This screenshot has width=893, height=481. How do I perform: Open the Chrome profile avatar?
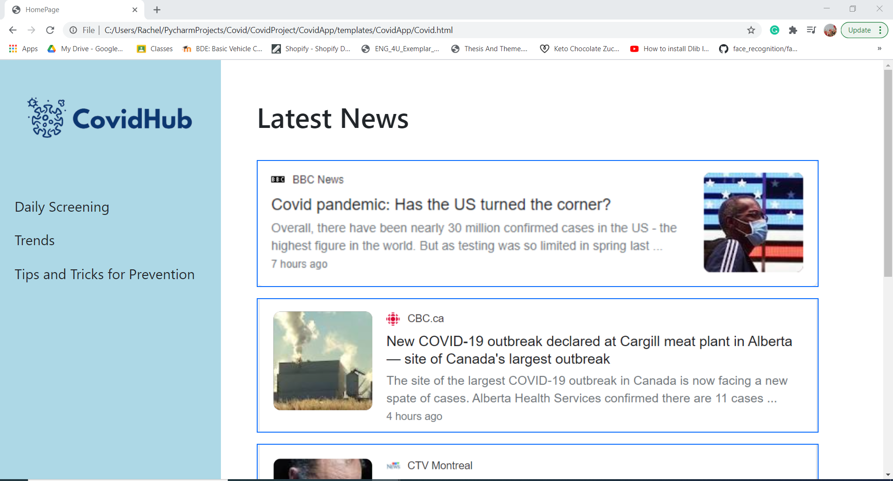point(830,30)
